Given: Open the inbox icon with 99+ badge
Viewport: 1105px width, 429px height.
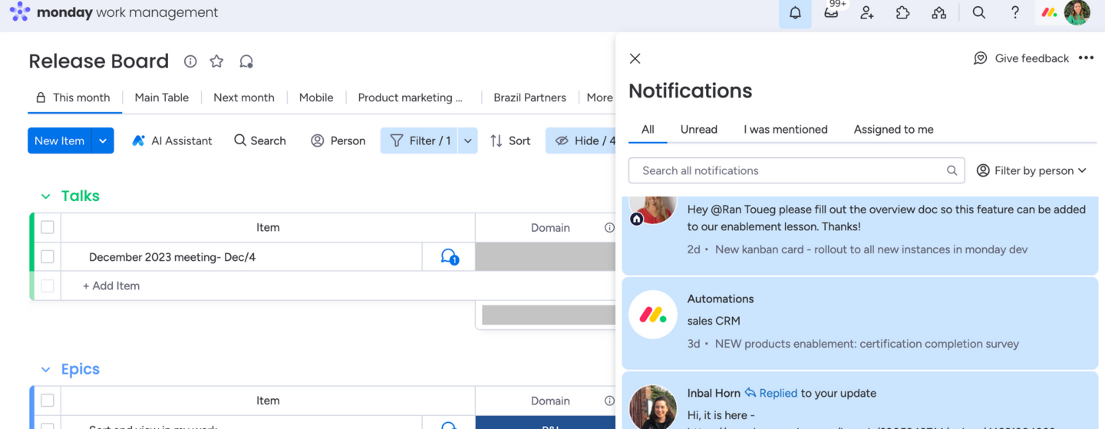Looking at the screenshot, I should (x=832, y=12).
